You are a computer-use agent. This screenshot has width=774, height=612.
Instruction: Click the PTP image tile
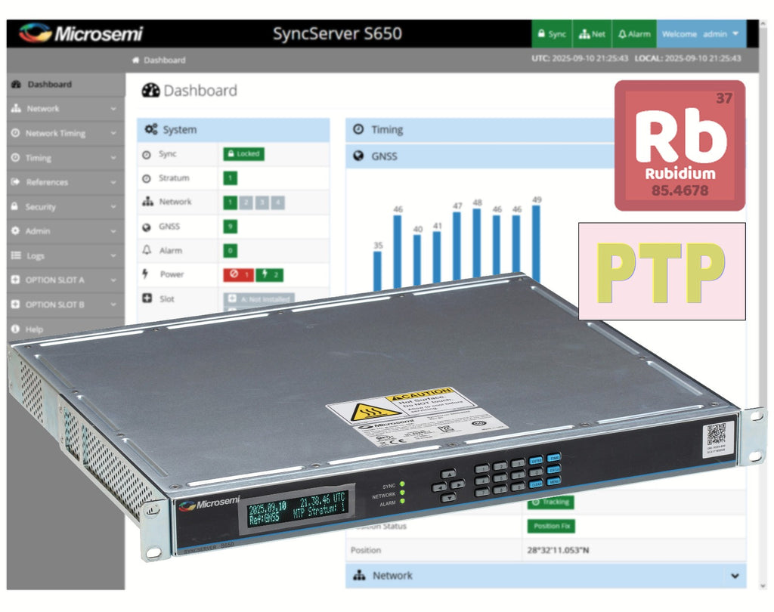coord(662,271)
